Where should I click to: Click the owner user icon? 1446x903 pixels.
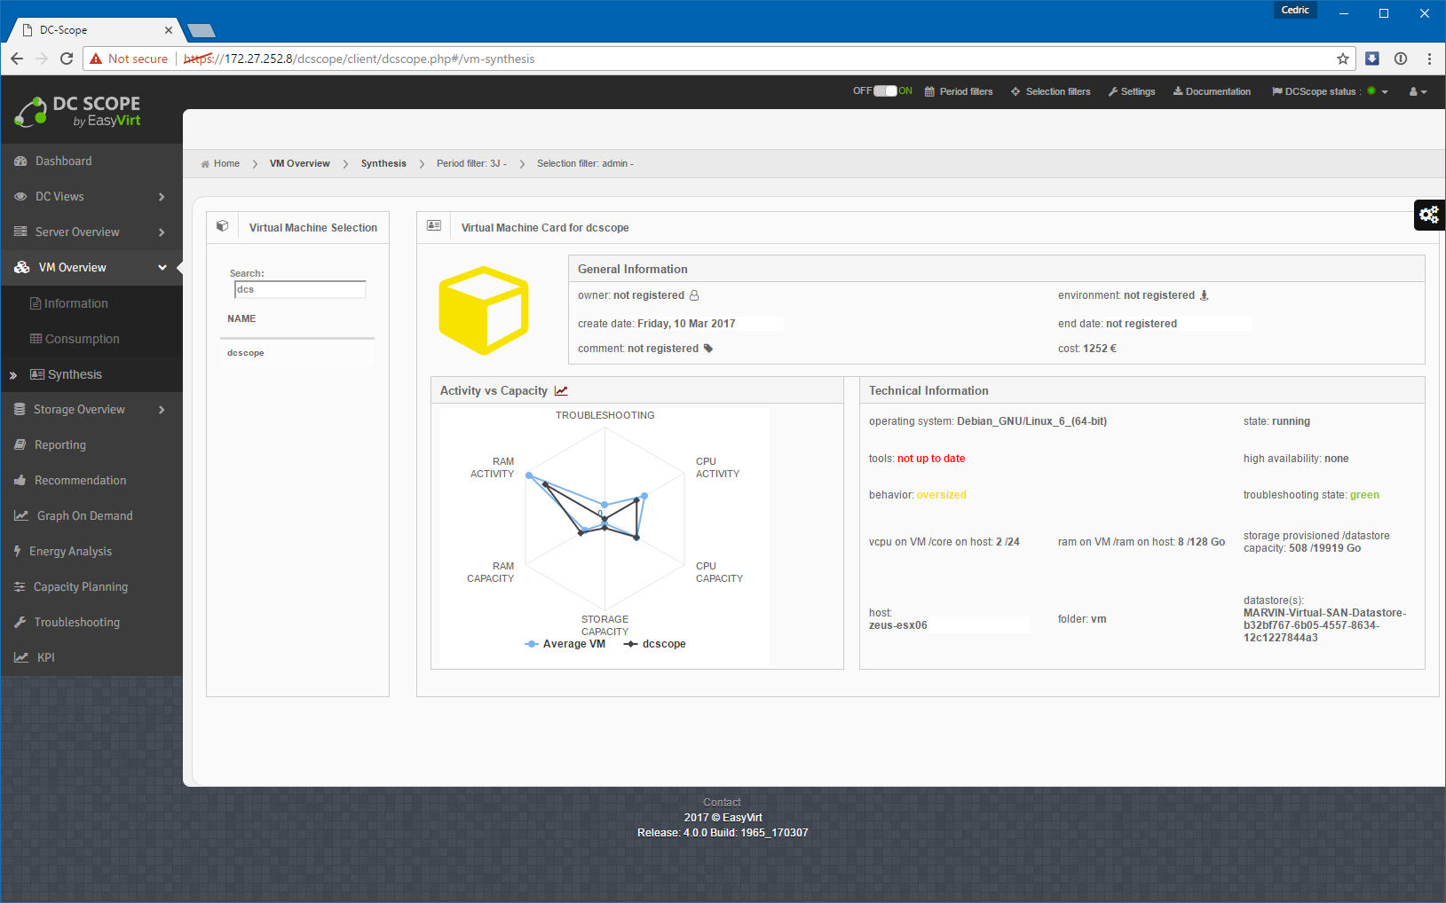[x=694, y=295]
